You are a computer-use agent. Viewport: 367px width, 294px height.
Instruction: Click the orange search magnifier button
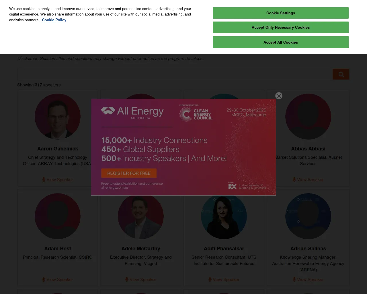(341, 74)
